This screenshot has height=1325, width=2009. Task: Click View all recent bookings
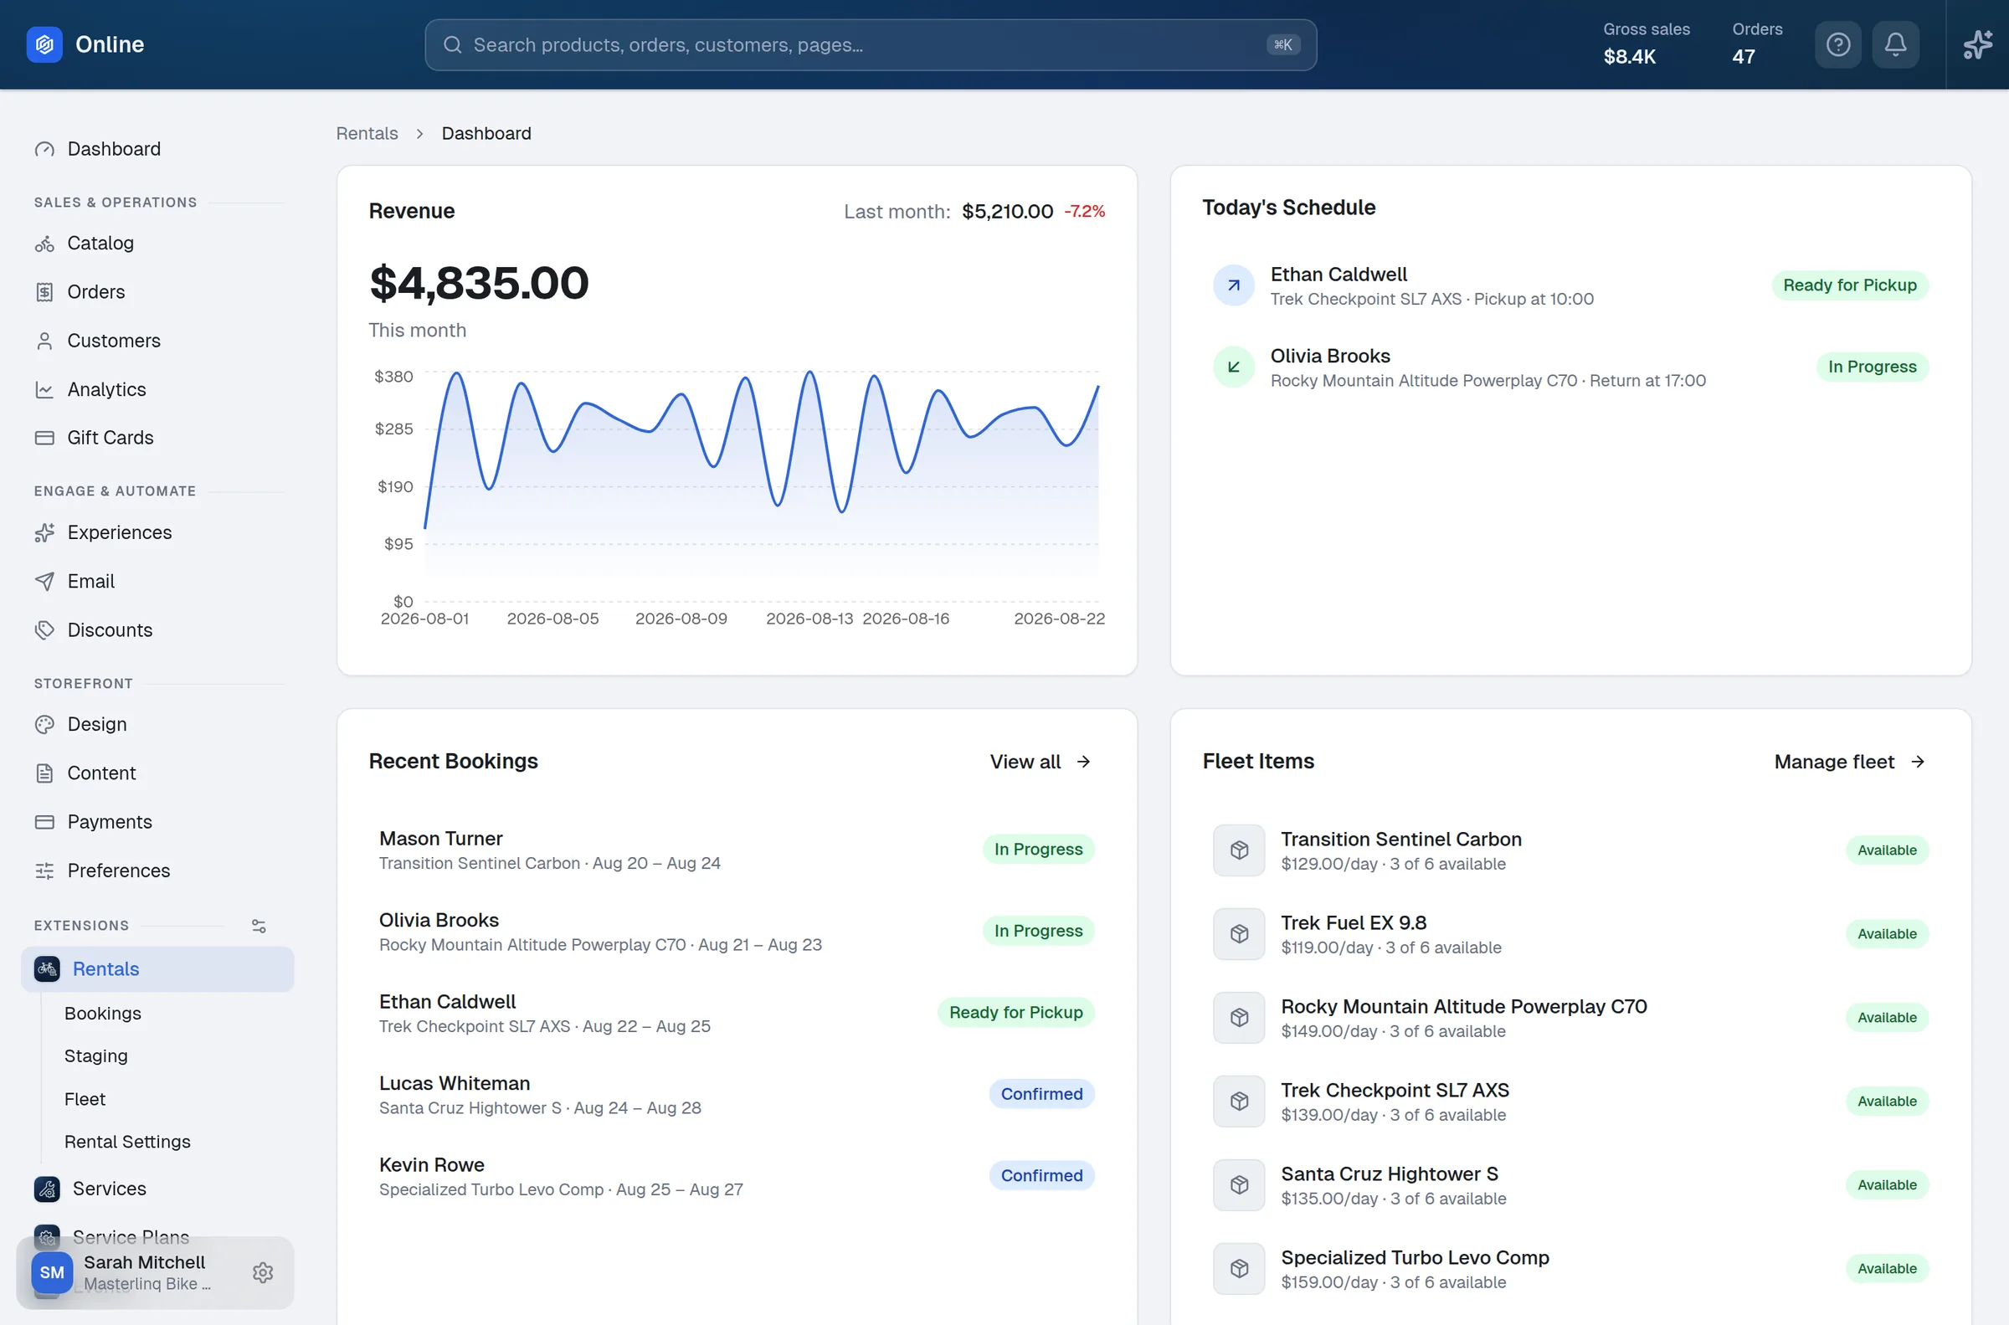point(1040,762)
